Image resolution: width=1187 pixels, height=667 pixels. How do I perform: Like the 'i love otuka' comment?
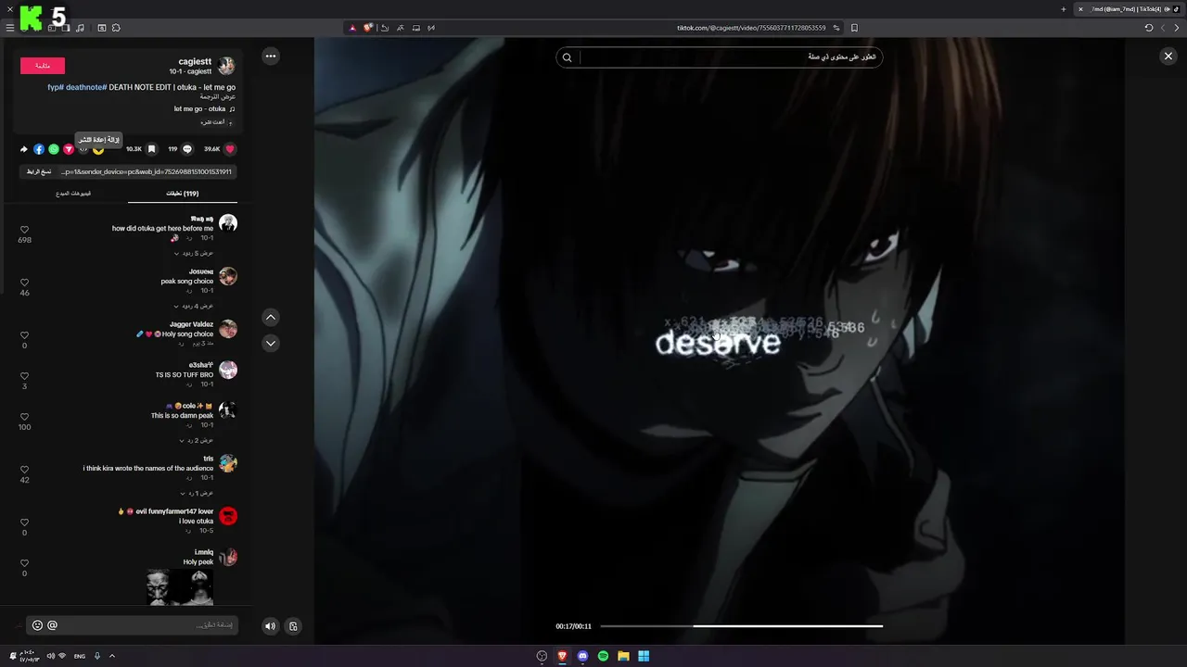[25, 522]
